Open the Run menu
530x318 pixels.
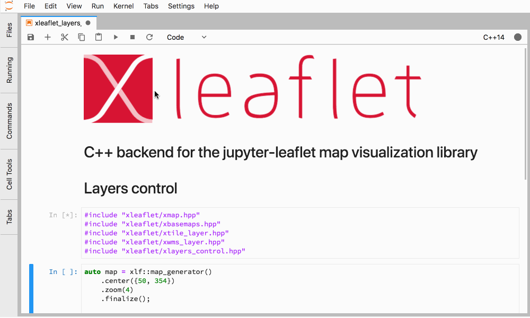(98, 6)
